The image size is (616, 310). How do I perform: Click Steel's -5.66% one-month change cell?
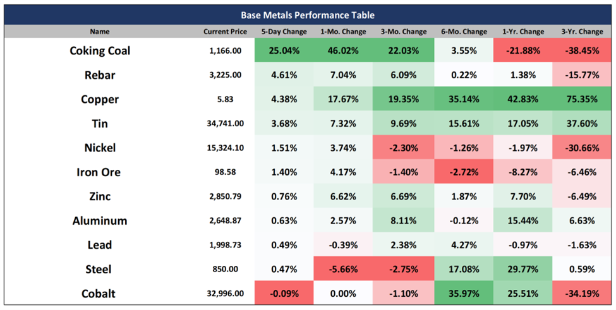(344, 269)
